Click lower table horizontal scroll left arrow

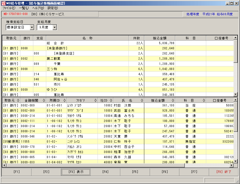coord(4,165)
